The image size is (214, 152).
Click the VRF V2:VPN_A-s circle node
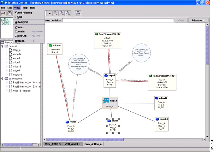point(141,53)
